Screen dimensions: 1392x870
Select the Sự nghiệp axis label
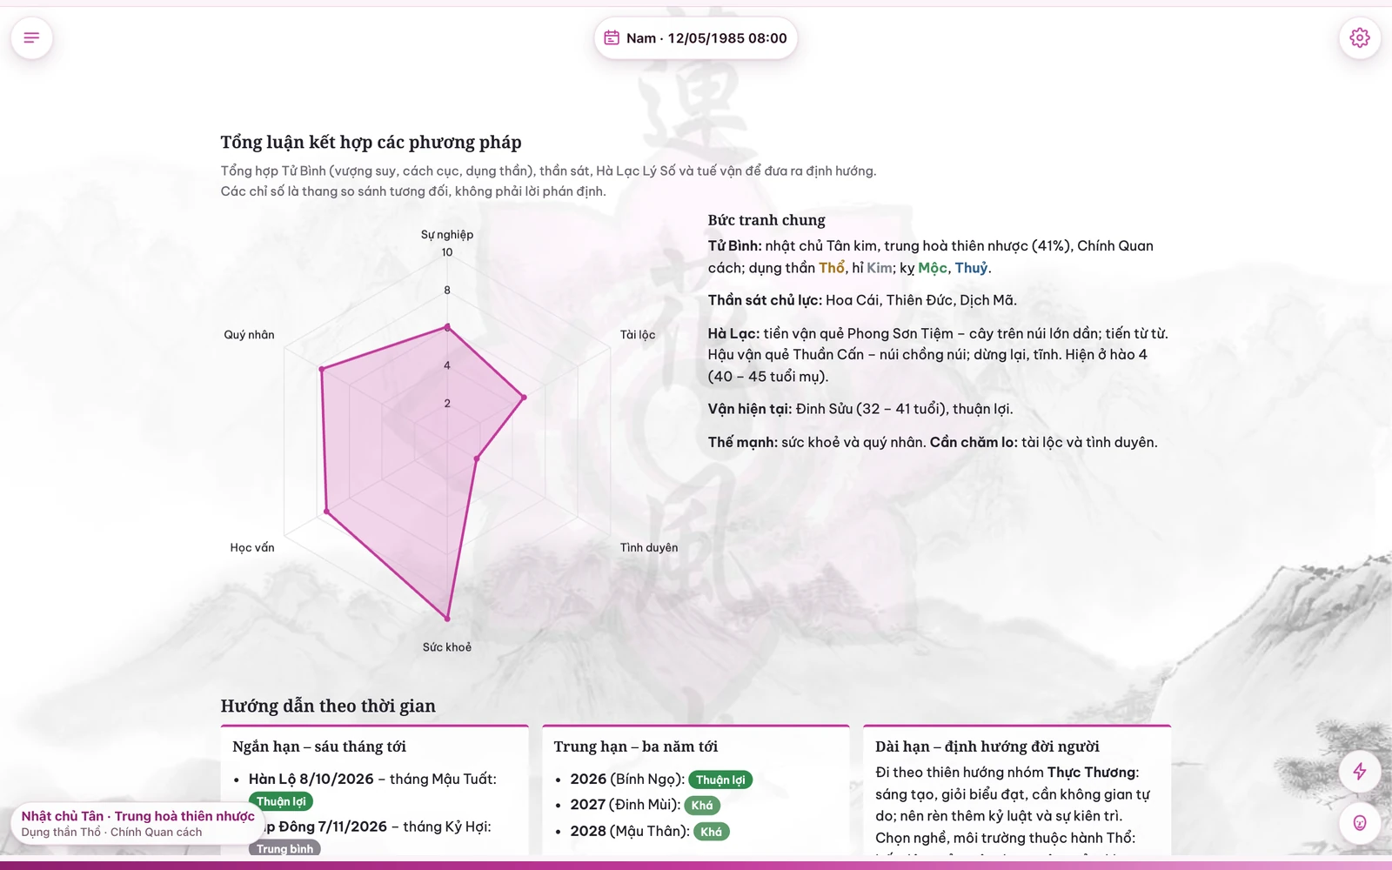coord(447,235)
